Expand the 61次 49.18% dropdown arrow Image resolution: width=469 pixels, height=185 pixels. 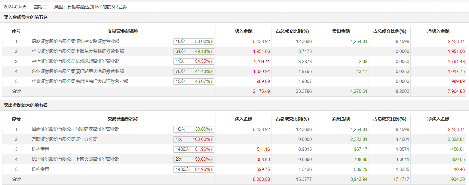[x=212, y=51]
